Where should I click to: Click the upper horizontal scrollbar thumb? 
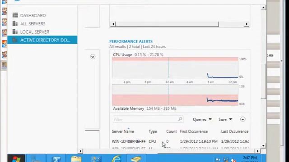[167, 24]
